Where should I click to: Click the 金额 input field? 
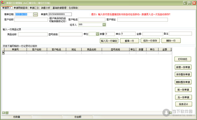153,34
